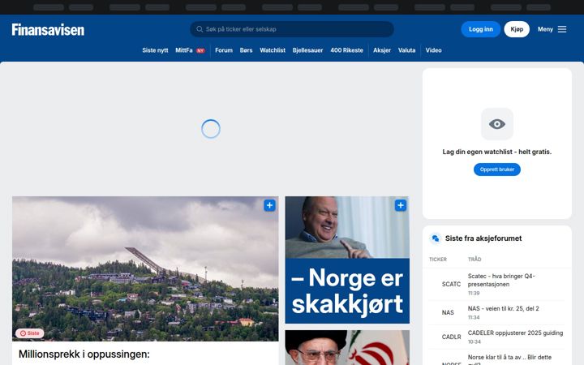Open Aksjer section
The image size is (584, 365).
tap(382, 50)
